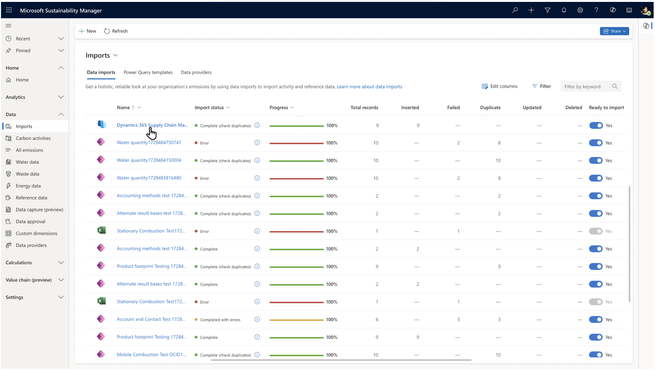655x371 pixels.
Task: Expand the Analytics section in sidebar
Action: click(61, 97)
